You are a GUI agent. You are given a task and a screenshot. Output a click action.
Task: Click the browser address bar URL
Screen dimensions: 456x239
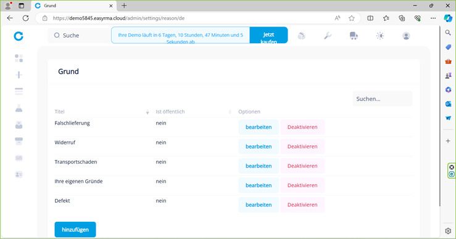click(118, 18)
